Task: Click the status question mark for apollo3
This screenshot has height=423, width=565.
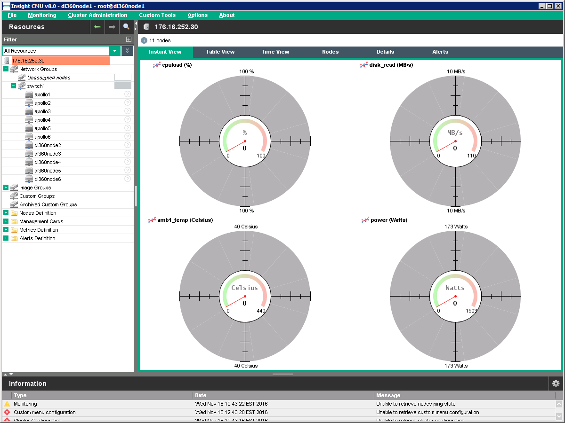Action: pyautogui.click(x=128, y=111)
